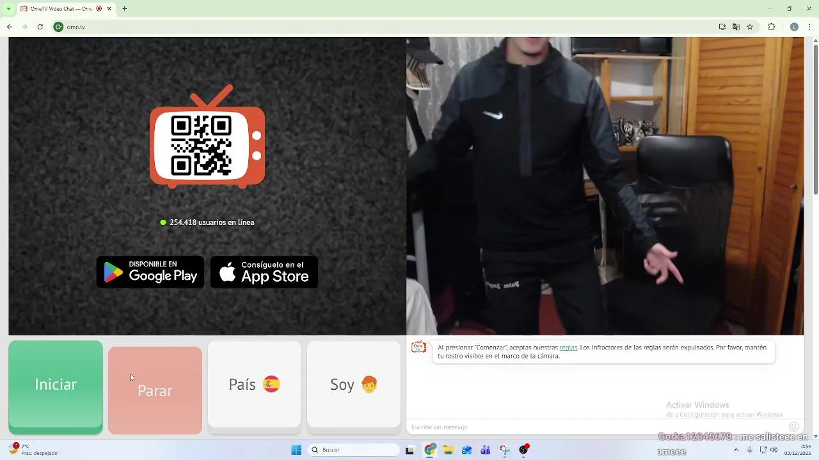Click the 254.418 usuarios en línea text
Image resolution: width=819 pixels, height=460 pixels.
[x=212, y=222]
